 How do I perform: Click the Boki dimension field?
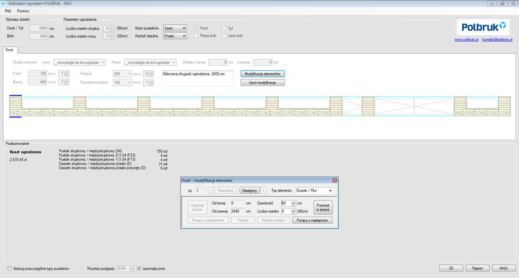pos(39,36)
